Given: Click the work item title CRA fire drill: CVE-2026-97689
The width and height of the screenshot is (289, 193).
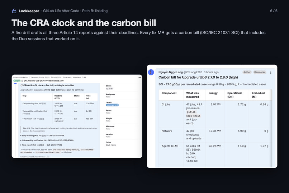Looking at the screenshot, I should 43,81.
